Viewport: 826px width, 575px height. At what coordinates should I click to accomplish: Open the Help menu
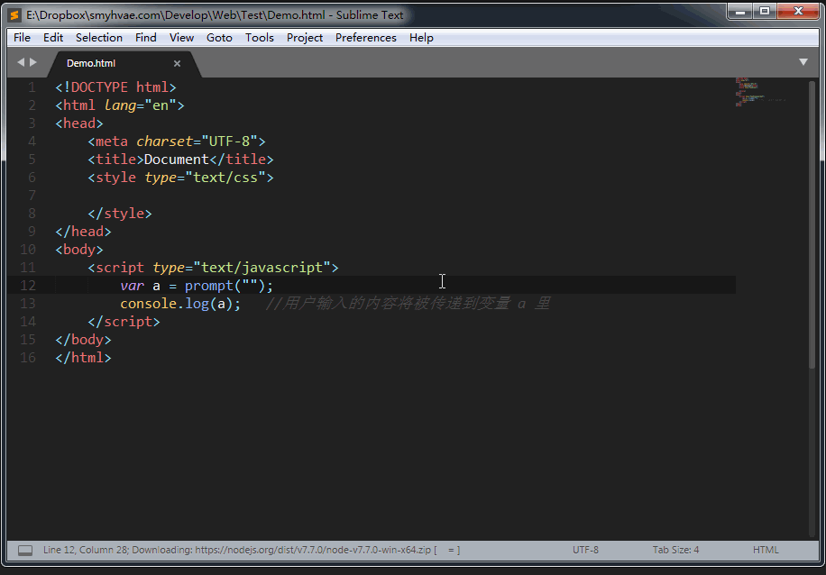[421, 37]
